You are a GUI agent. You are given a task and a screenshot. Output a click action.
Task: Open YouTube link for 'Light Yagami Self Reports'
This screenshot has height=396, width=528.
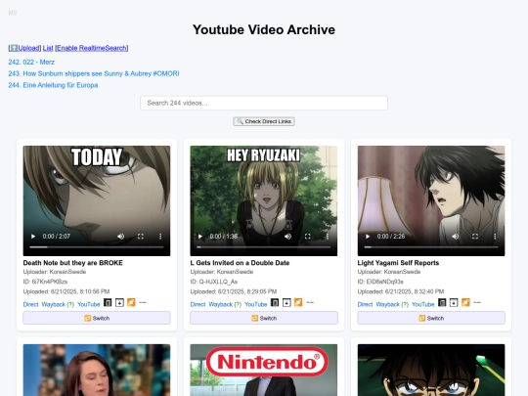pyautogui.click(x=423, y=304)
